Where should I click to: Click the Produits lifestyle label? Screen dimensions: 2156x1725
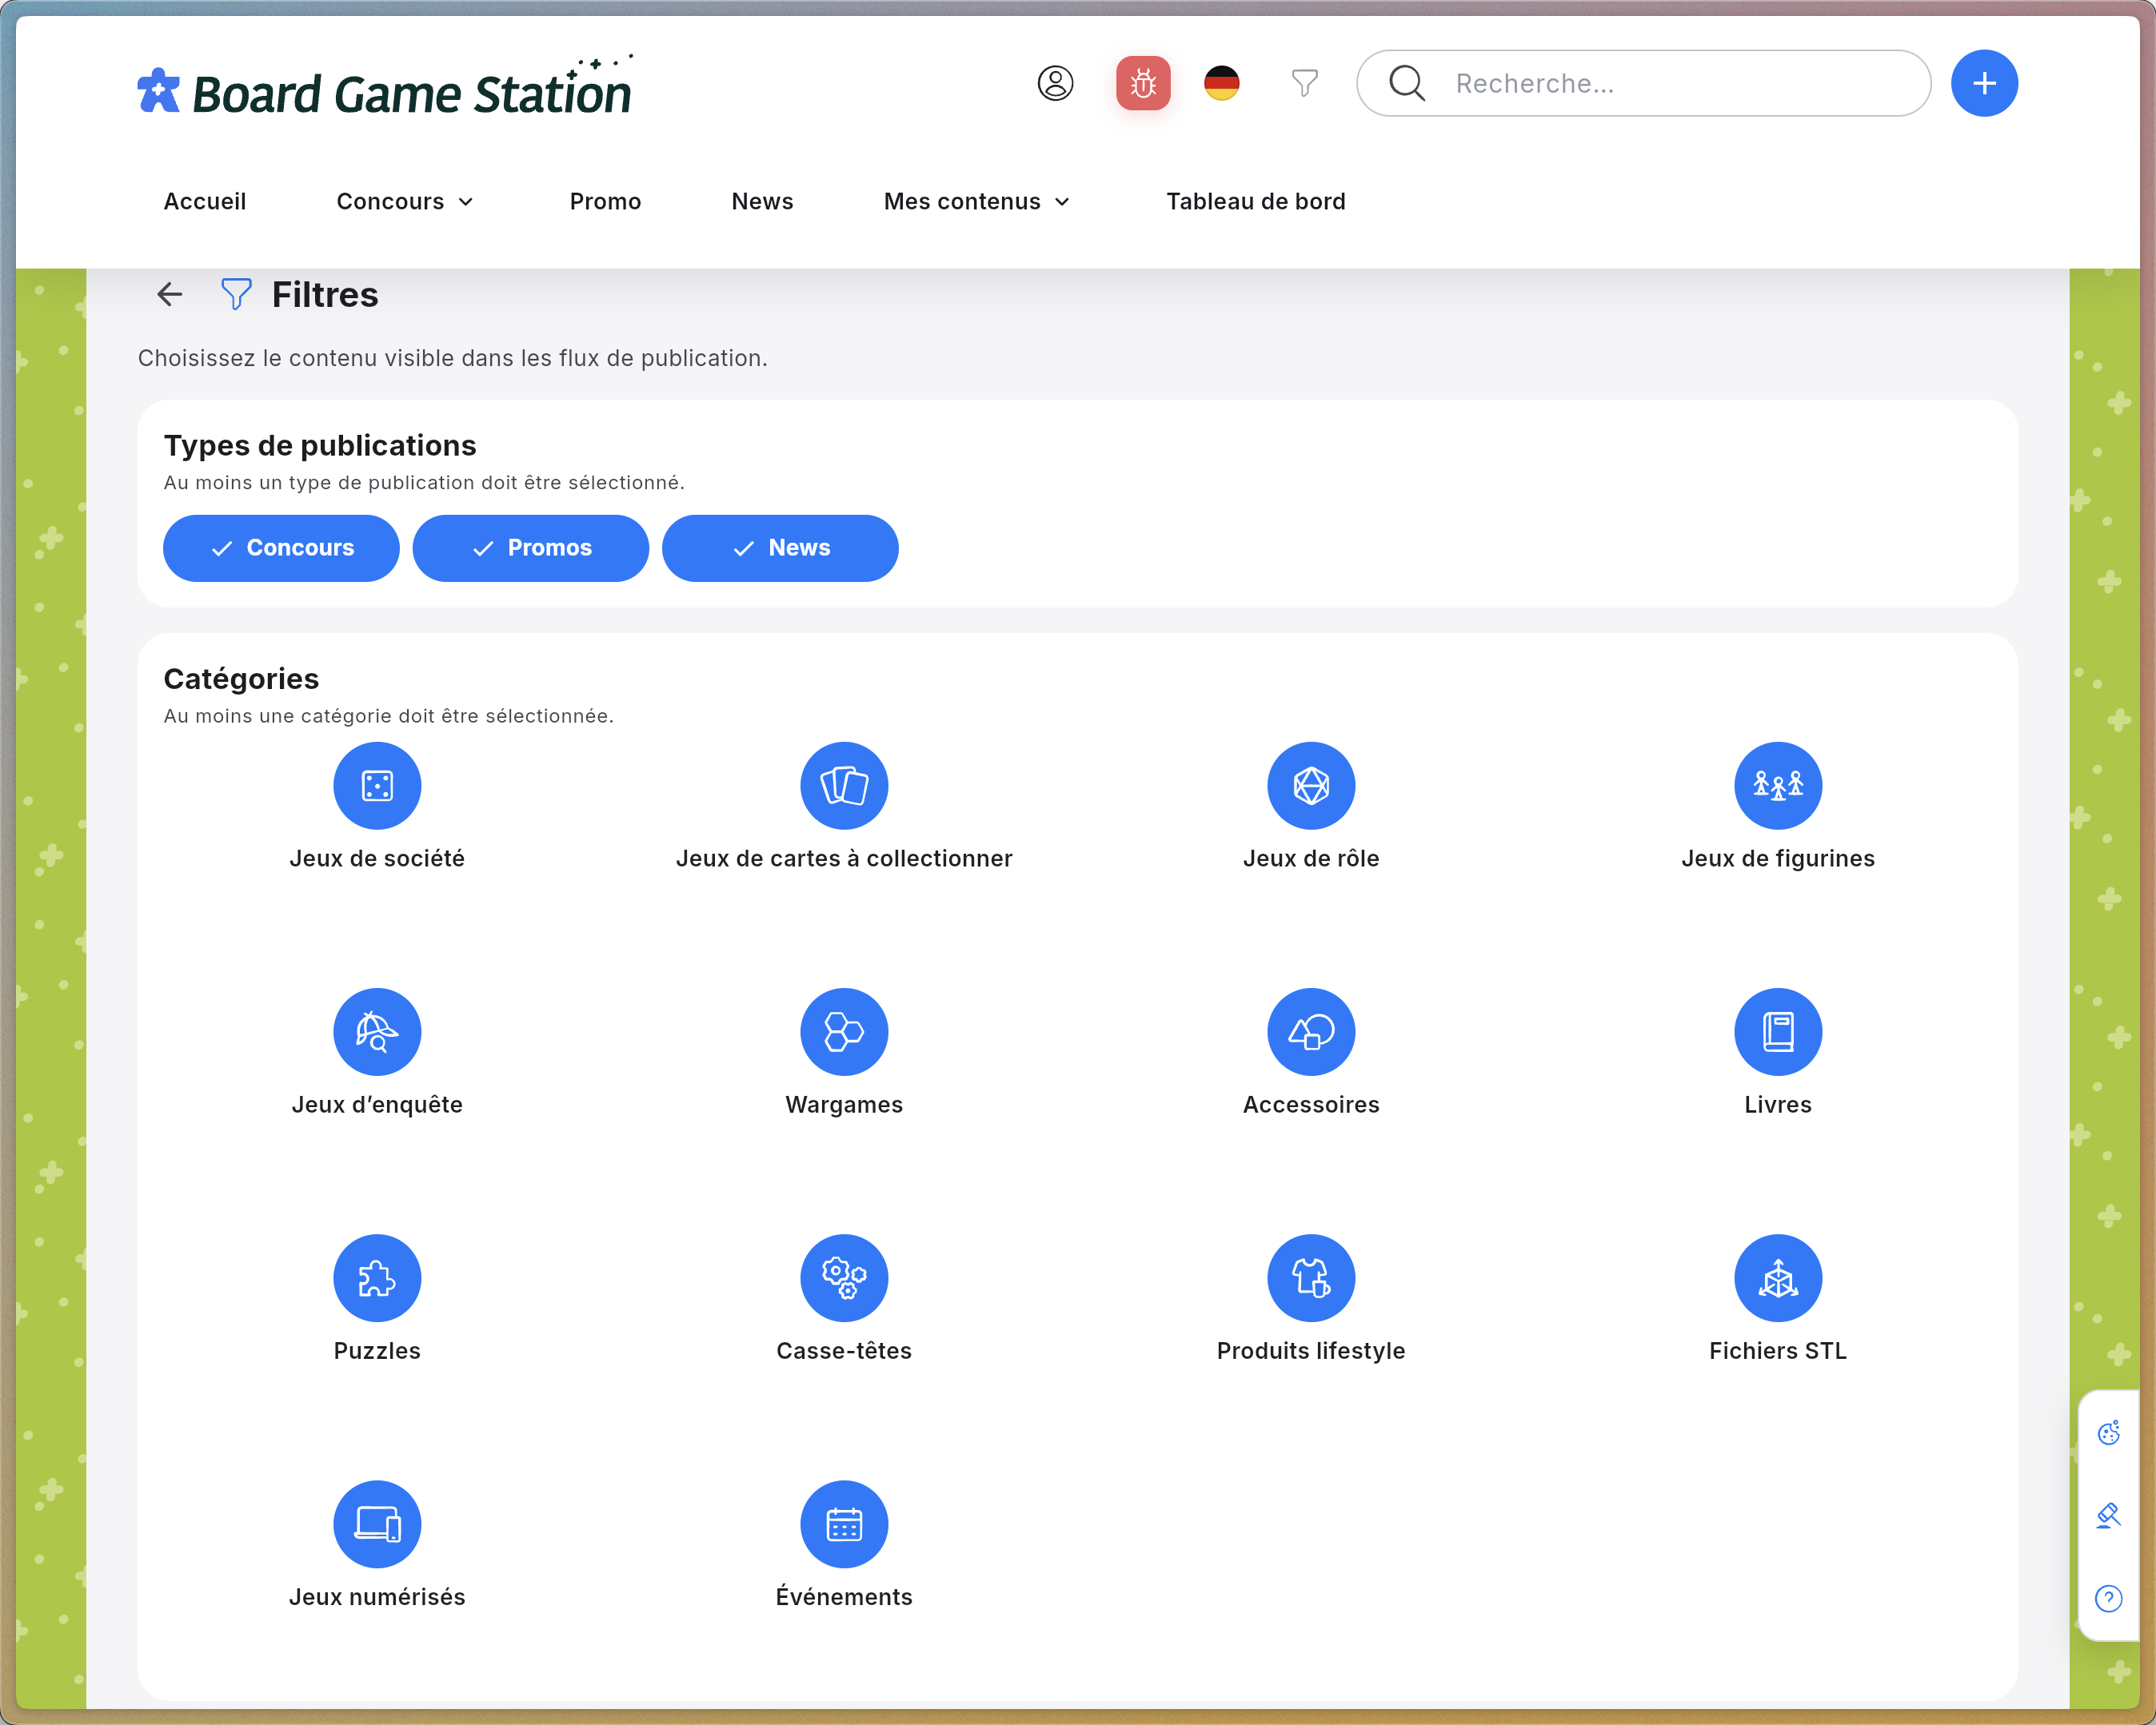(1311, 1351)
